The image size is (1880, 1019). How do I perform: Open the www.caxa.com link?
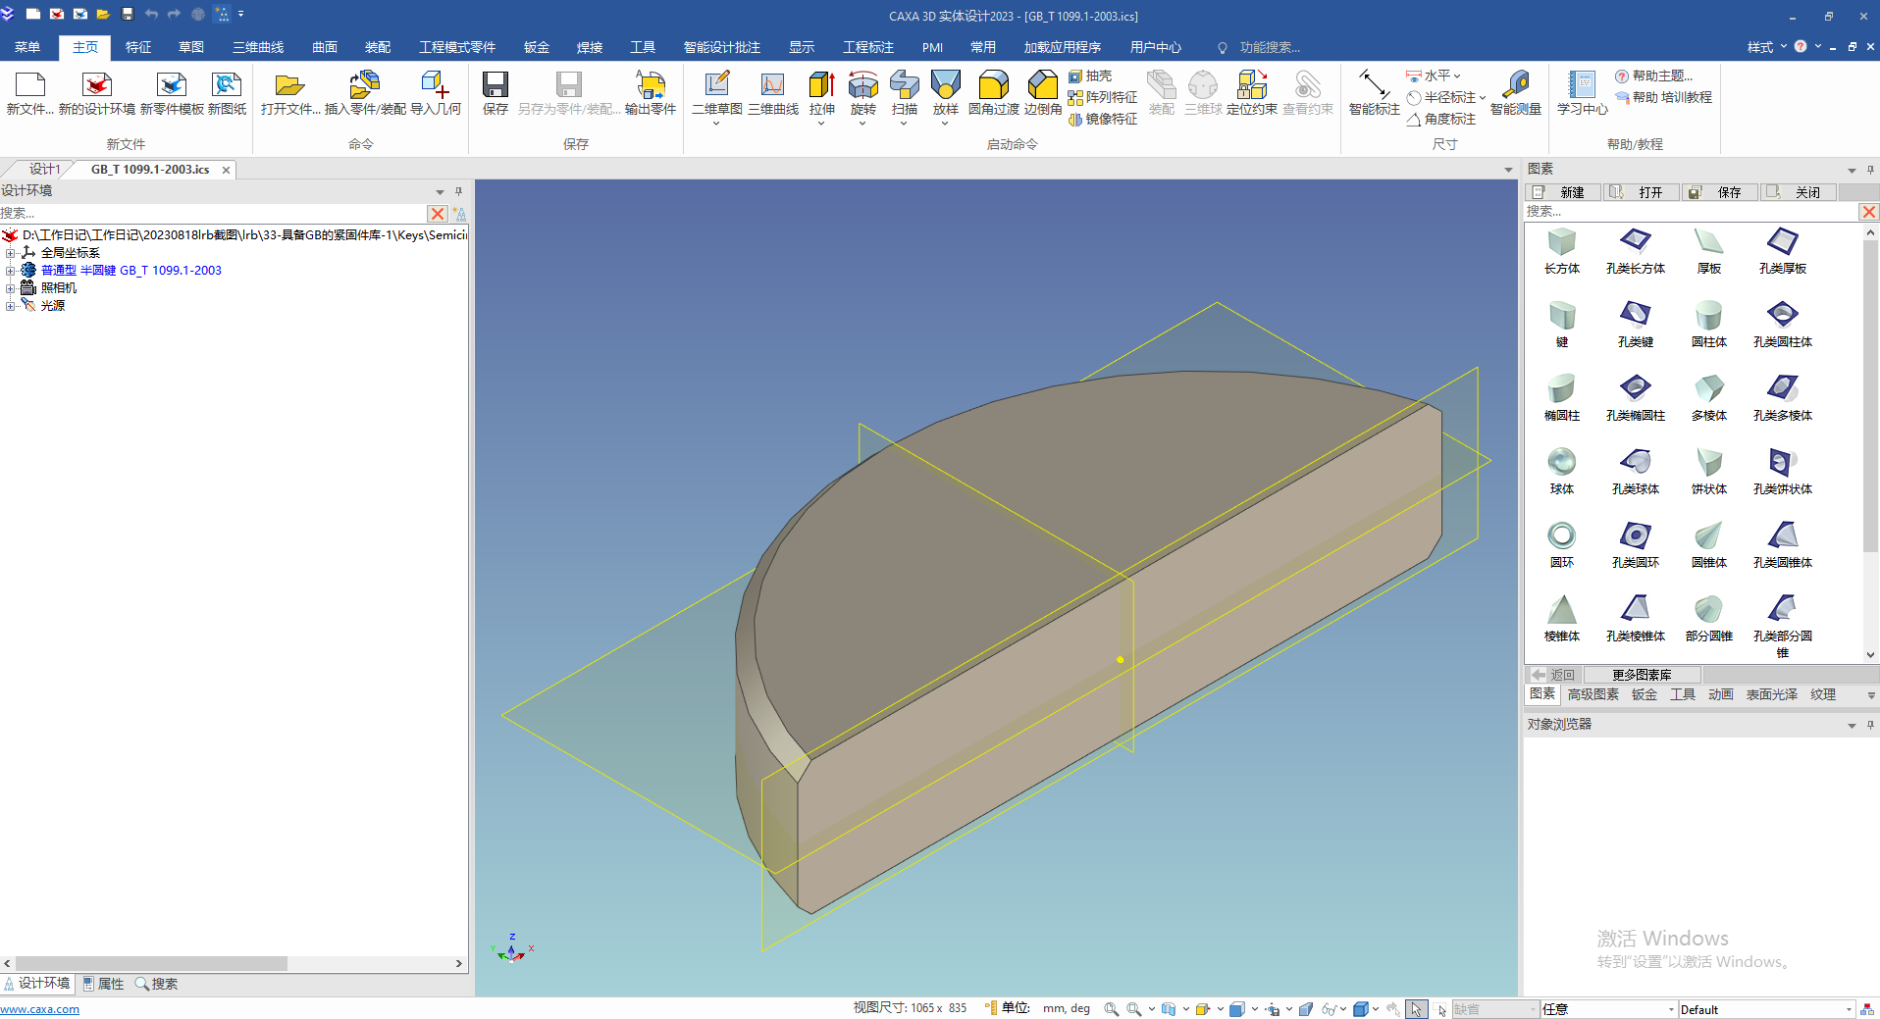coord(40,1009)
